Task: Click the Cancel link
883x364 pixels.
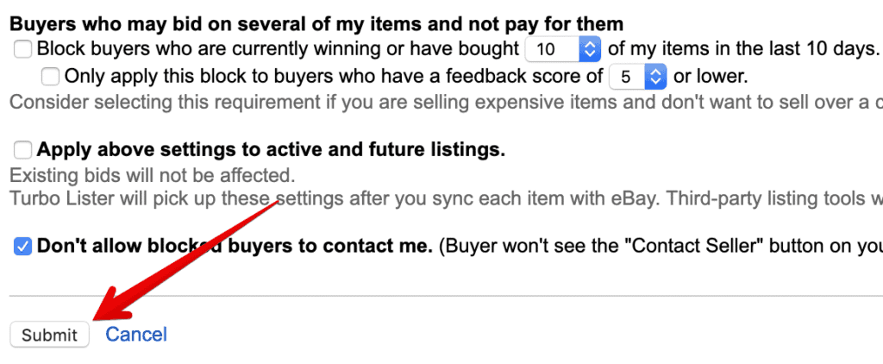Action: (136, 334)
